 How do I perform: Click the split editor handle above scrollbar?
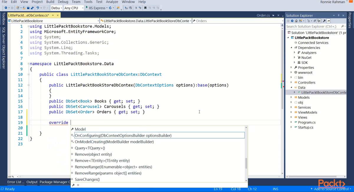282,25
